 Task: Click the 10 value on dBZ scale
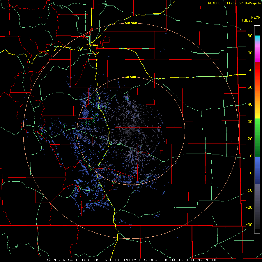(250, 156)
